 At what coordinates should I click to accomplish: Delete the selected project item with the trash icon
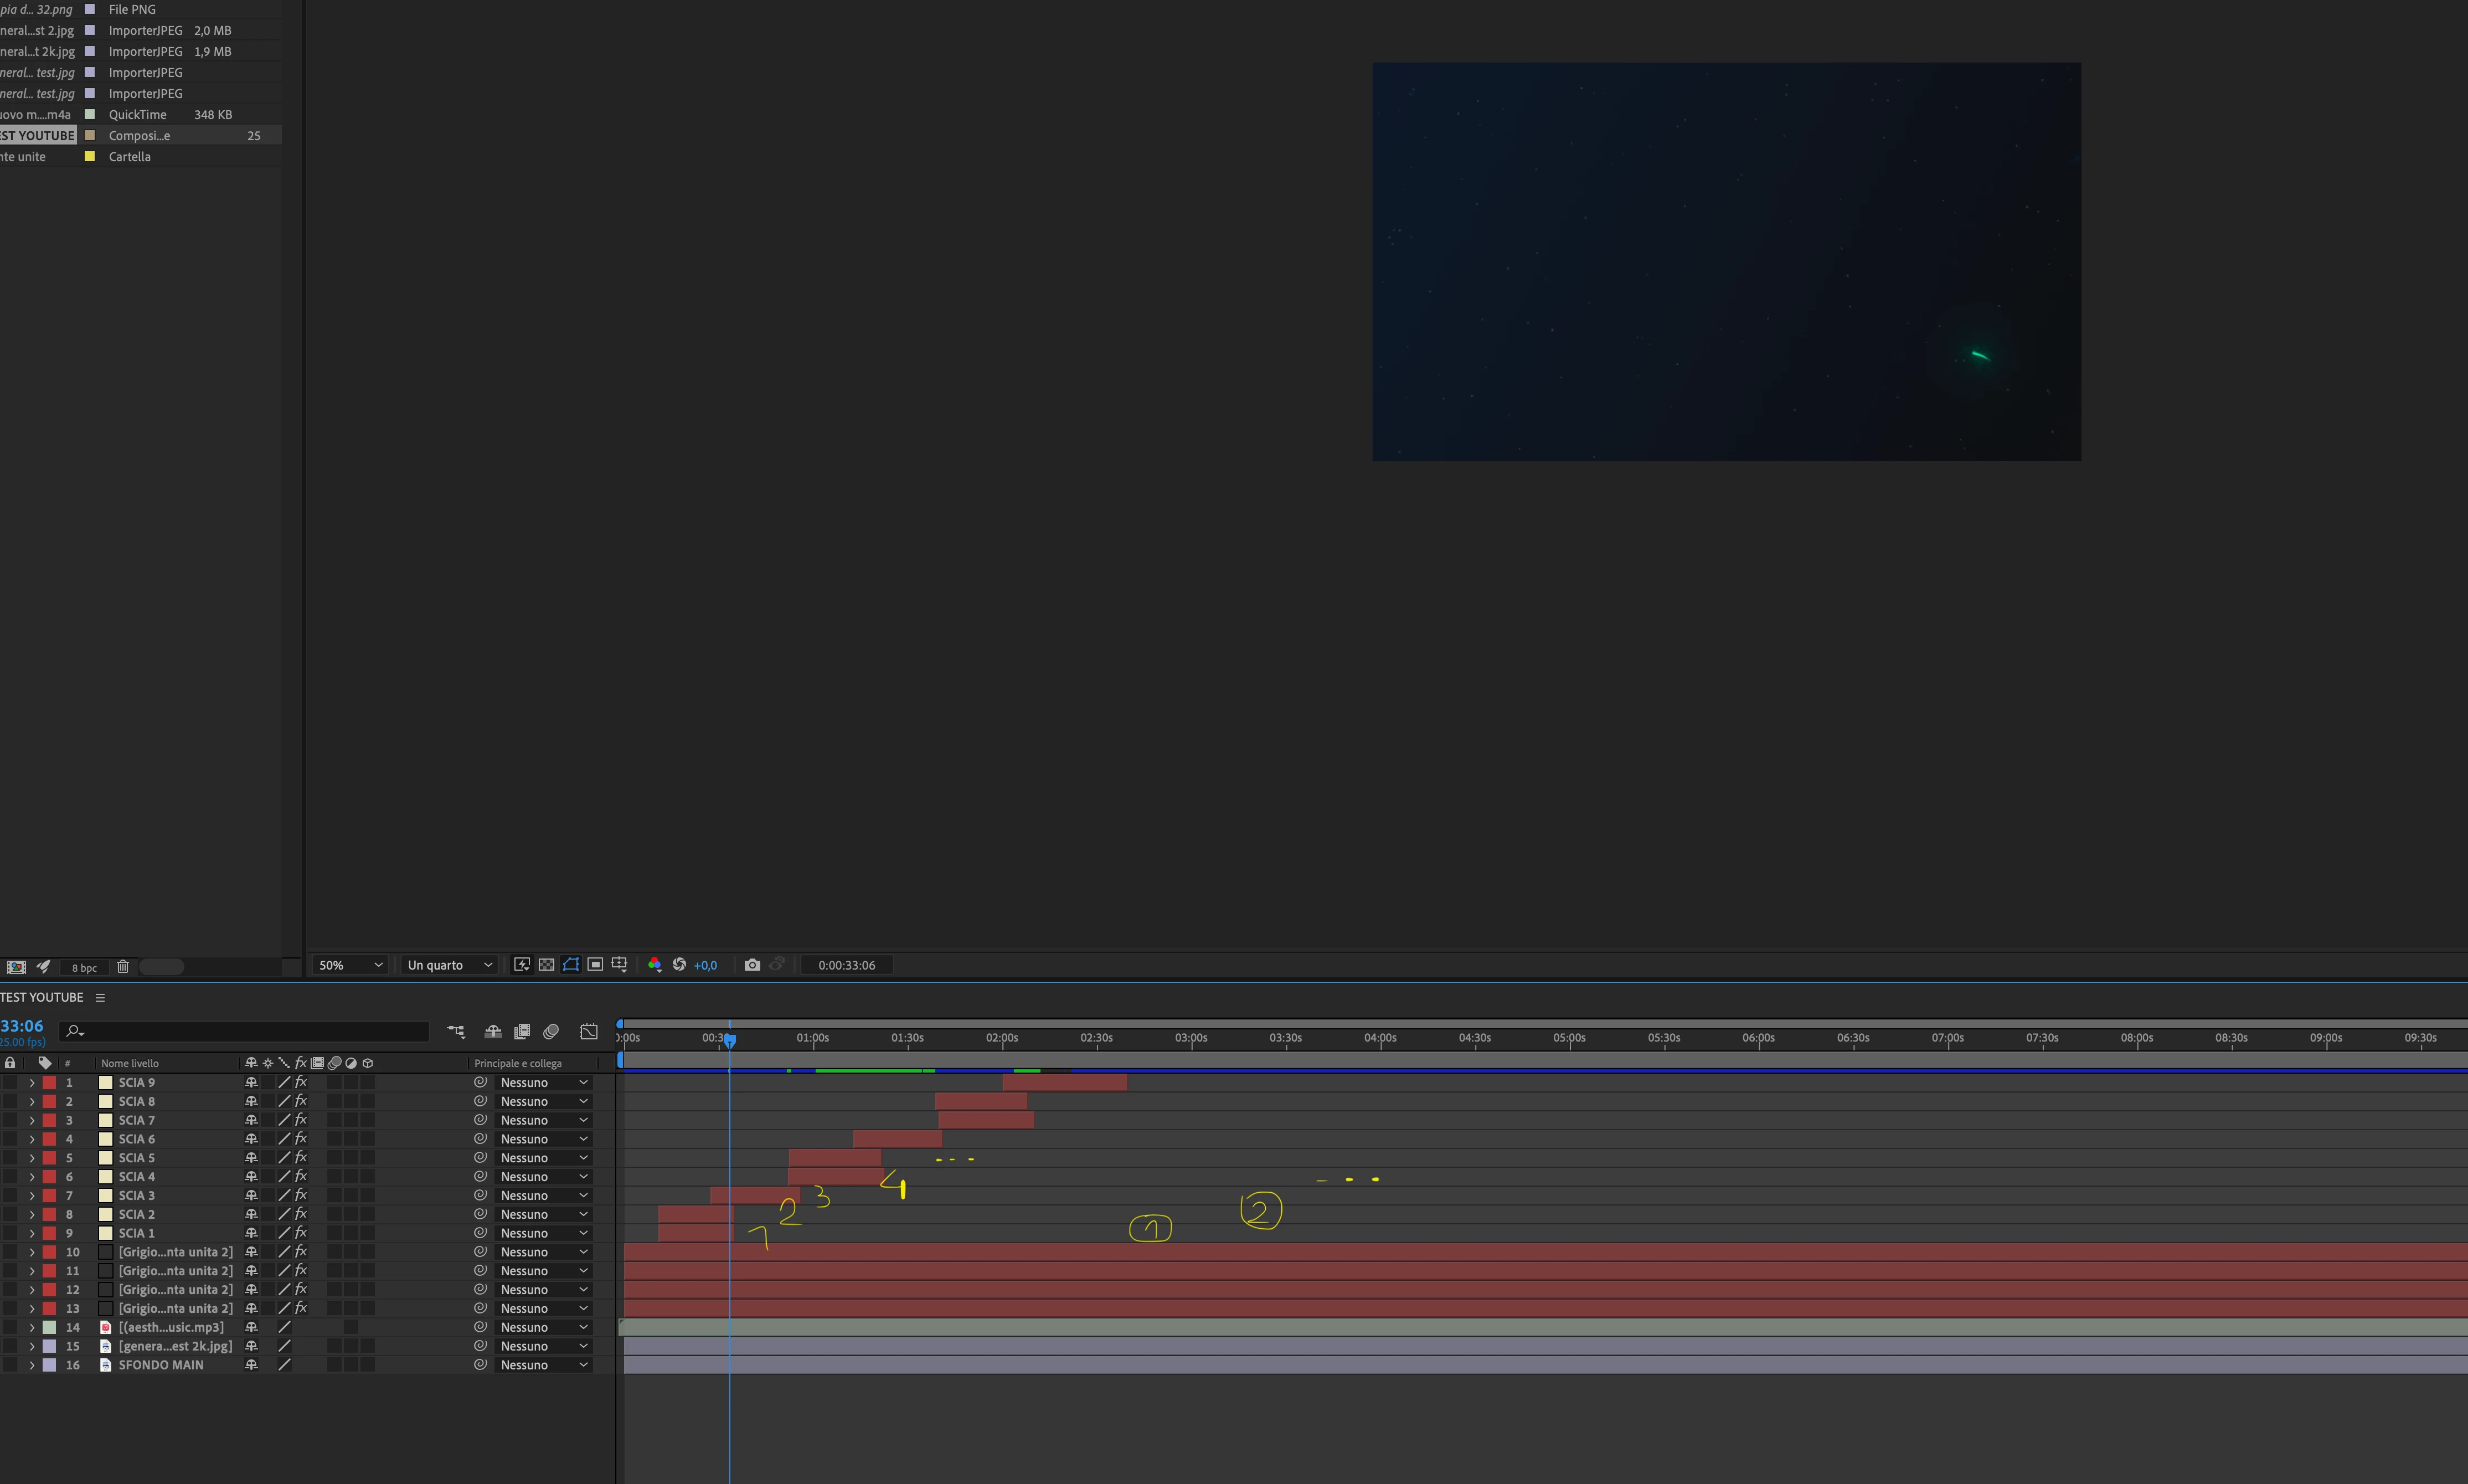coord(123,967)
